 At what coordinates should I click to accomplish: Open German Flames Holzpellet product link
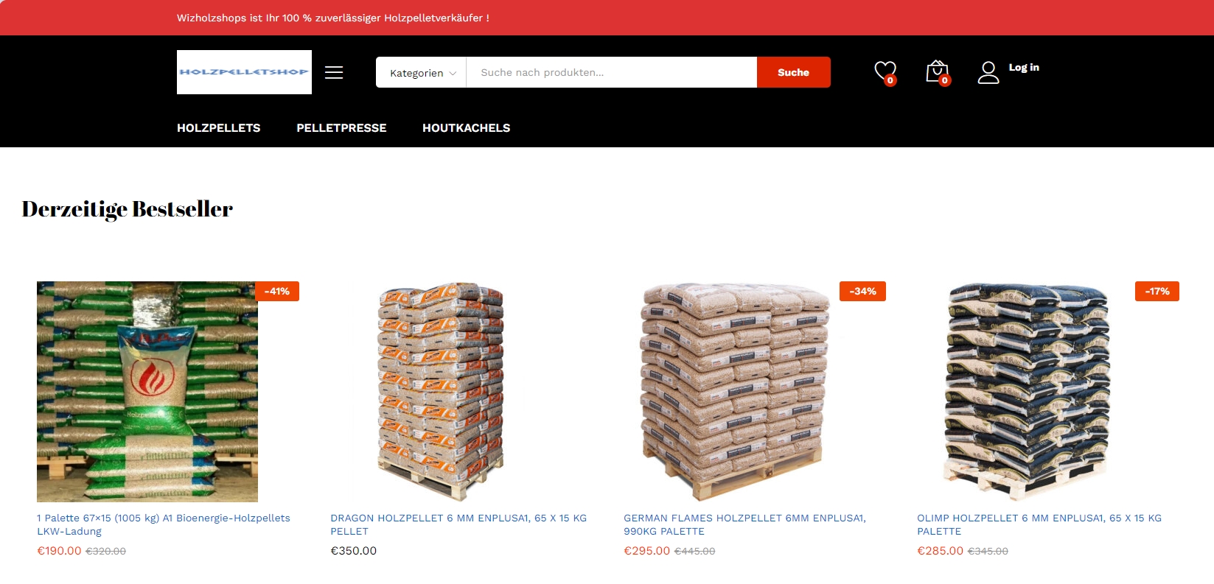pyautogui.click(x=744, y=524)
